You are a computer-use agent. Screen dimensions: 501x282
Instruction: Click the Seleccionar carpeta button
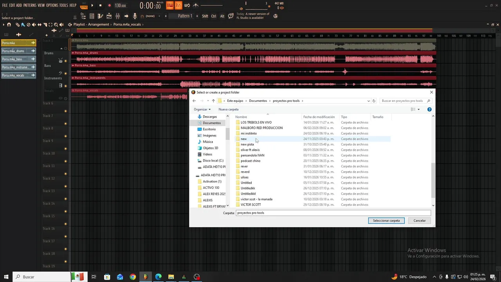click(x=386, y=221)
